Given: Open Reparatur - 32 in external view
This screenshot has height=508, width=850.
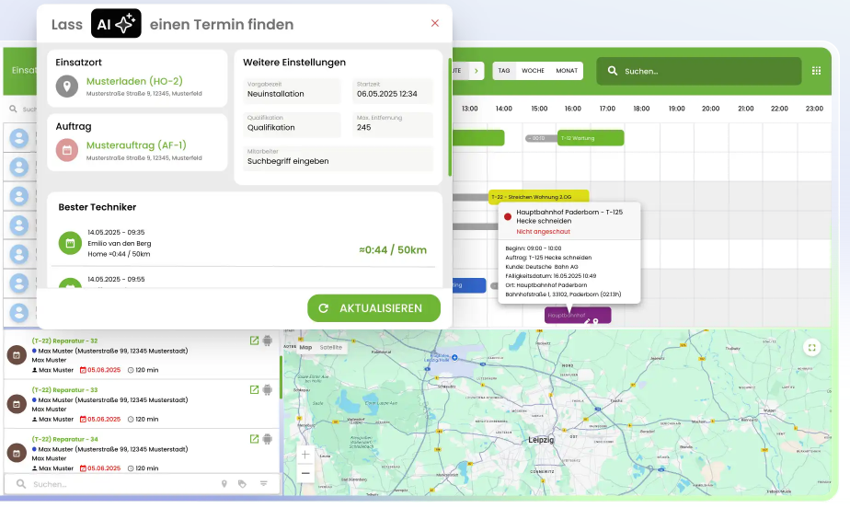Looking at the screenshot, I should 254,341.
